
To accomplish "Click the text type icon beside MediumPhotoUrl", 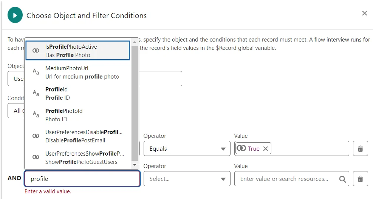I will click(x=36, y=72).
